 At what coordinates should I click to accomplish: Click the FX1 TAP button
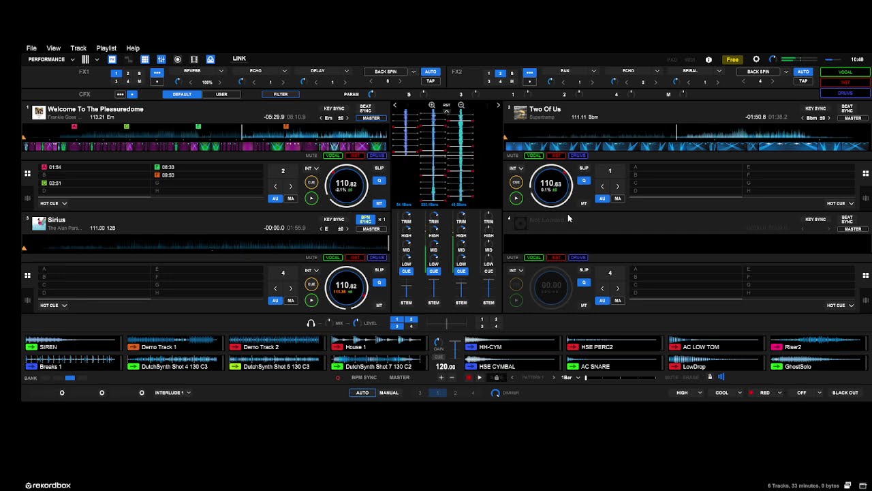[431, 81]
